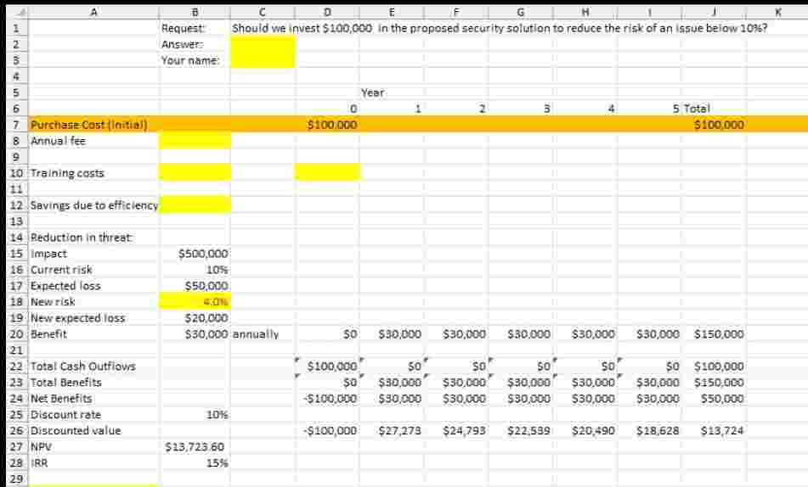Click New expected loss value $20,000
Screen dimensions: 808x487
pyautogui.click(x=206, y=318)
